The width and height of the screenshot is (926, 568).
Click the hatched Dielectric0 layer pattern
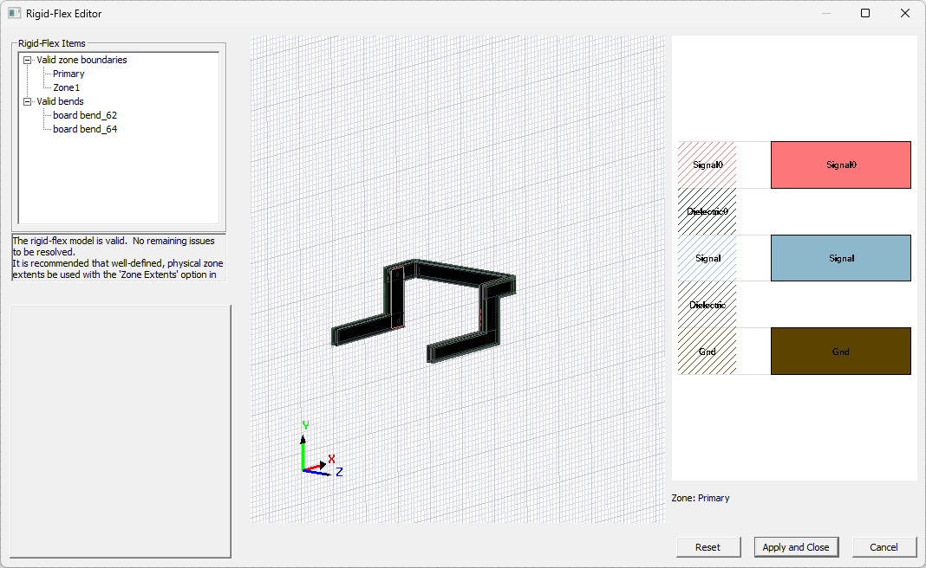tap(707, 211)
